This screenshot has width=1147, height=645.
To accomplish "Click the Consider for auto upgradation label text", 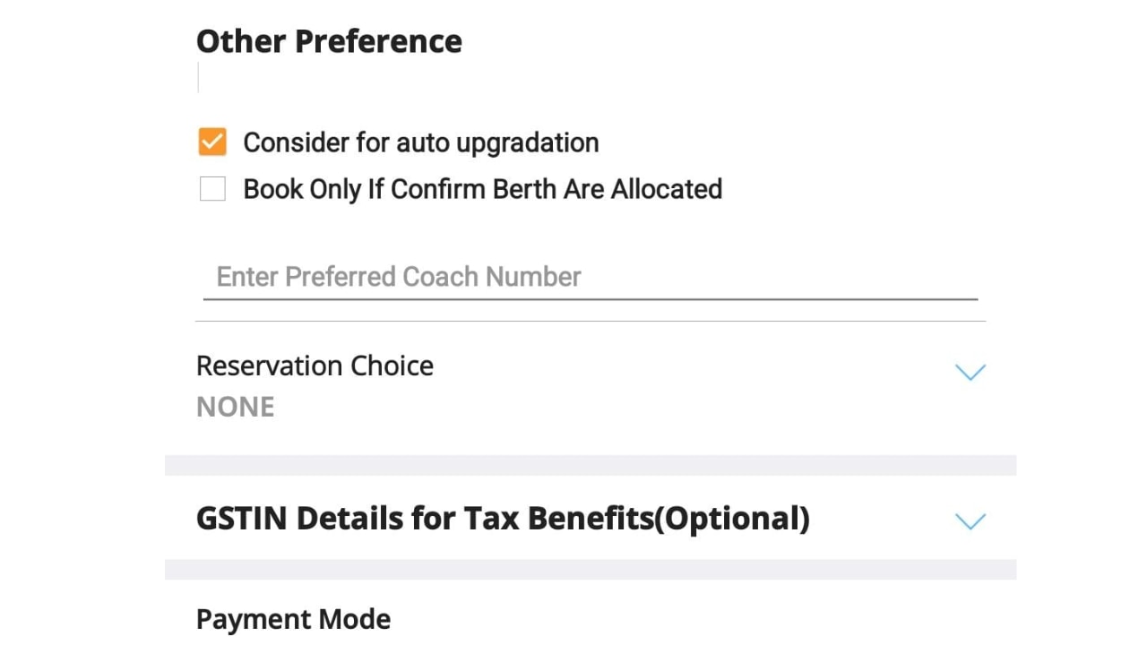I will 420,142.
